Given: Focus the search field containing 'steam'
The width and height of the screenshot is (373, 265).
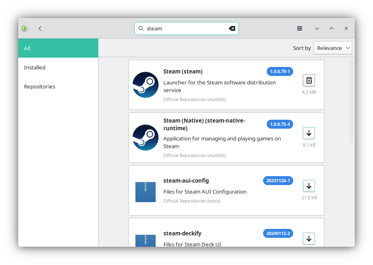Looking at the screenshot, I should pyautogui.click(x=186, y=28).
